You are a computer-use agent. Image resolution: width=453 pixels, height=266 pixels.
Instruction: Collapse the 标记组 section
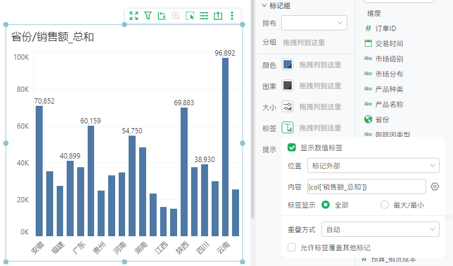(x=264, y=5)
